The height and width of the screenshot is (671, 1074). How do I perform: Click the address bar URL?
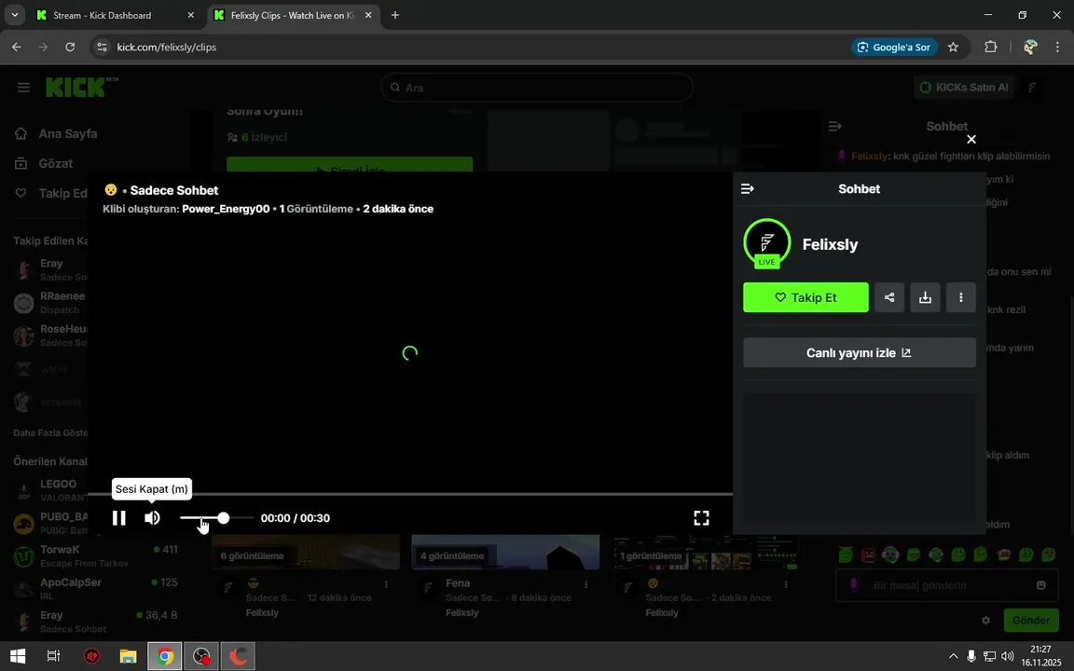click(x=167, y=48)
